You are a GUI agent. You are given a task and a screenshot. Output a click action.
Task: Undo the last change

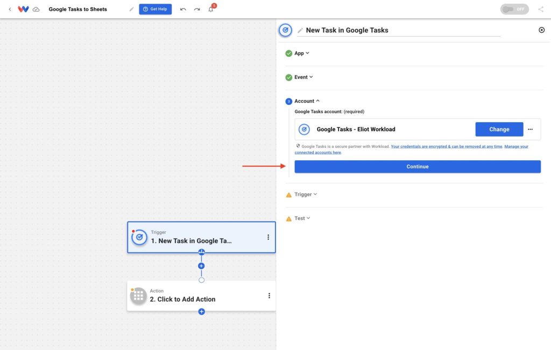183,9
